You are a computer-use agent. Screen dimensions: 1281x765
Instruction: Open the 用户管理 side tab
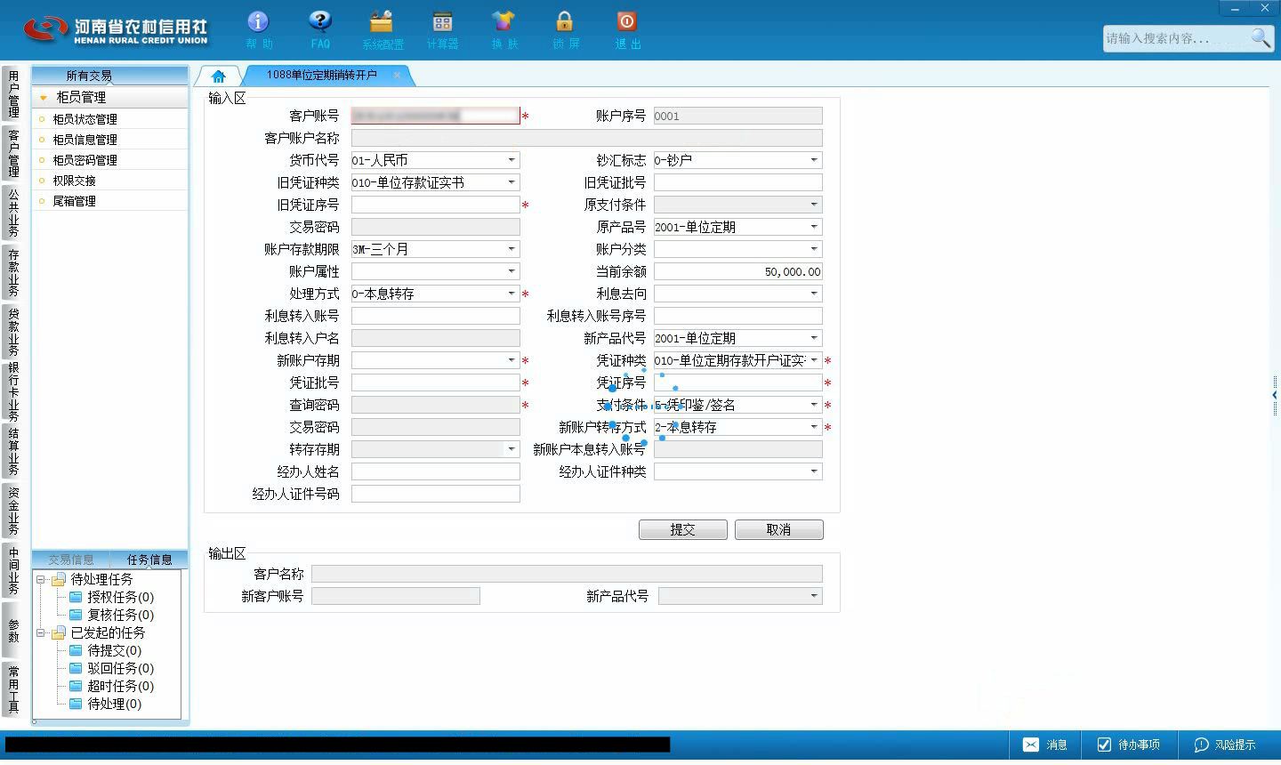point(13,94)
